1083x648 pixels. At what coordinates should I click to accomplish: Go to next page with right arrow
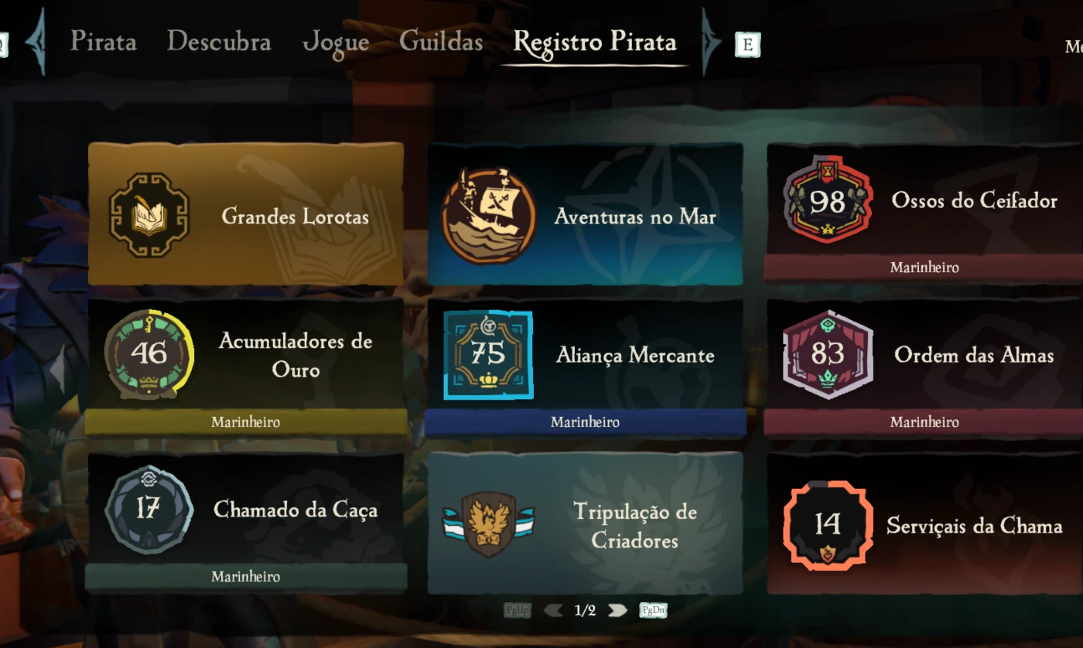617,610
